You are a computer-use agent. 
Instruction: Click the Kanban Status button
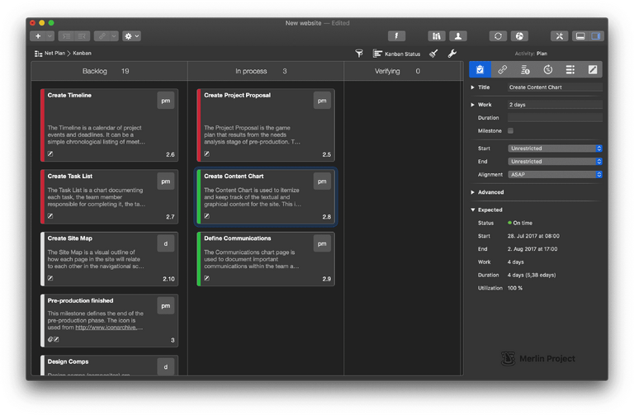[397, 54]
